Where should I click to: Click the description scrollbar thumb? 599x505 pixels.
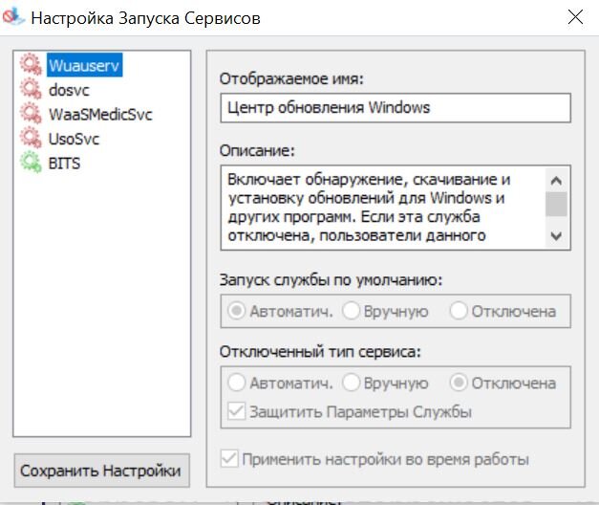[x=556, y=204]
